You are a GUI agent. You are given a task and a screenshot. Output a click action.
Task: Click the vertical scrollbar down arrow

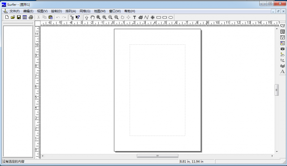pyautogui.click(x=277, y=152)
